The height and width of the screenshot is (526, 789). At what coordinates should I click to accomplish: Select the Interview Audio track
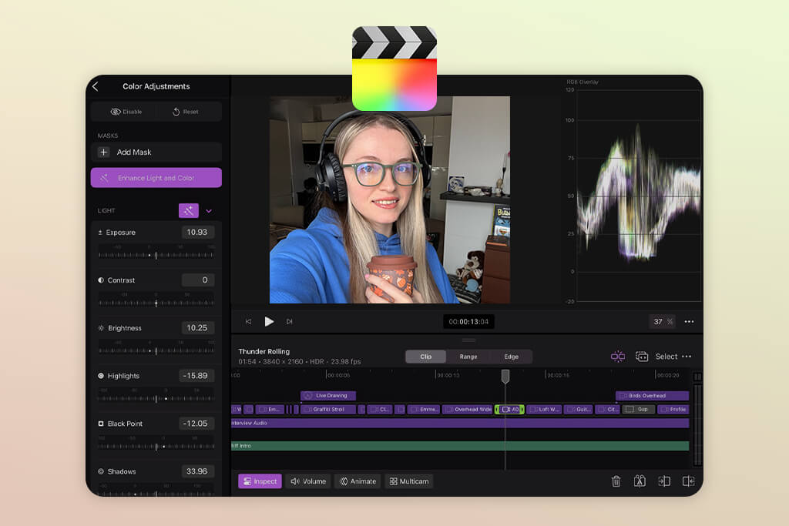460,424
